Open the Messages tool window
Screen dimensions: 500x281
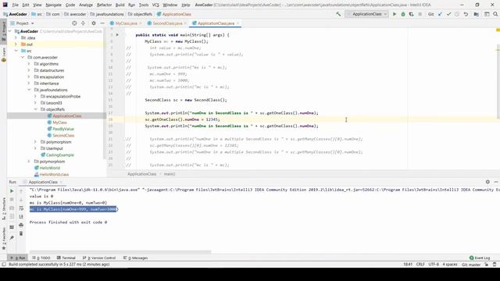tap(136, 258)
